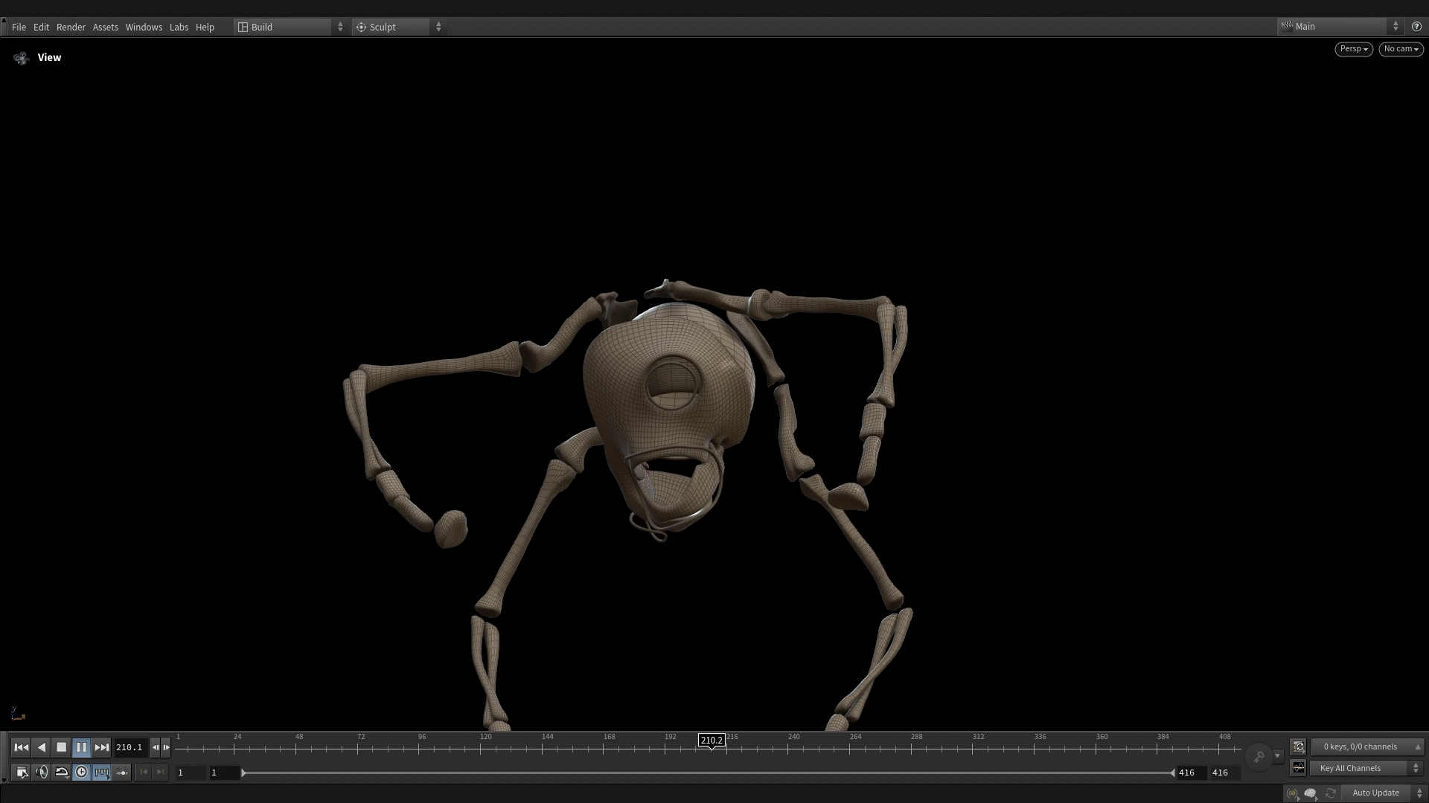Open the Labs menu
Image resolution: width=1429 pixels, height=803 pixels.
pos(179,27)
